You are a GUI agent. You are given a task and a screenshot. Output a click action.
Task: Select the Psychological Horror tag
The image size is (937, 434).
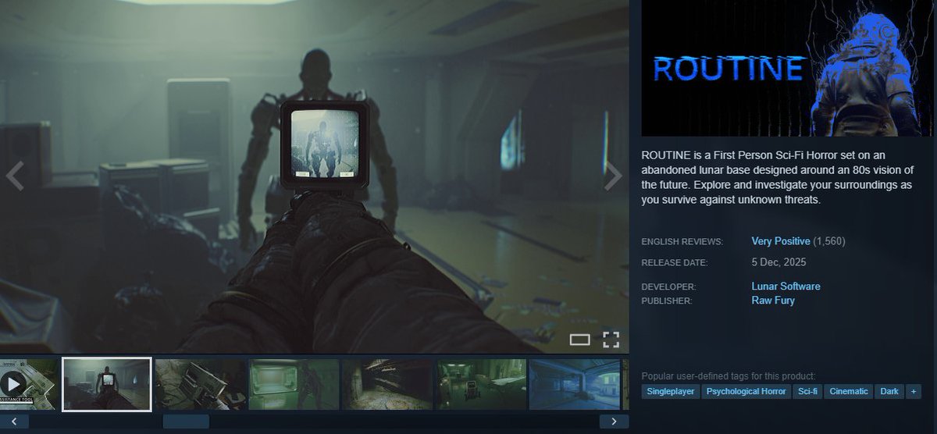click(x=746, y=391)
